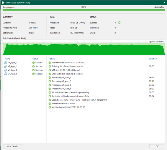Click the Transferred value 18.3 MB (>999x)
The width and height of the screenshot is (167, 150).
[77, 33]
